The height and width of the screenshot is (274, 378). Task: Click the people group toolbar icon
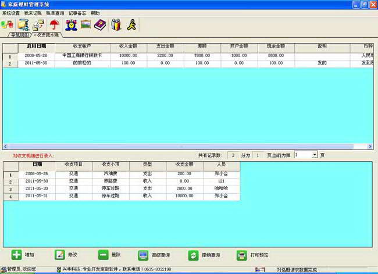8,24
